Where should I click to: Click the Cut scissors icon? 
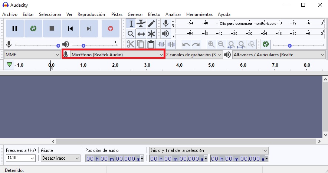(x=131, y=44)
